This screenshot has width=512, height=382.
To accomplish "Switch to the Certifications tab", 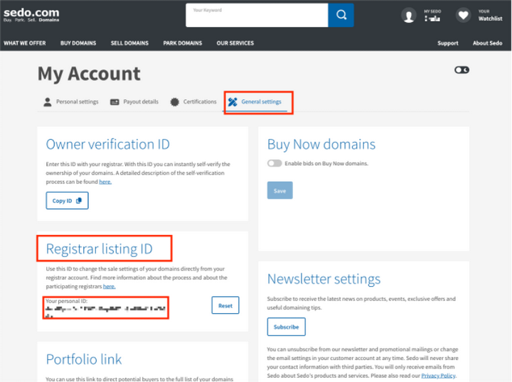I will click(x=193, y=102).
